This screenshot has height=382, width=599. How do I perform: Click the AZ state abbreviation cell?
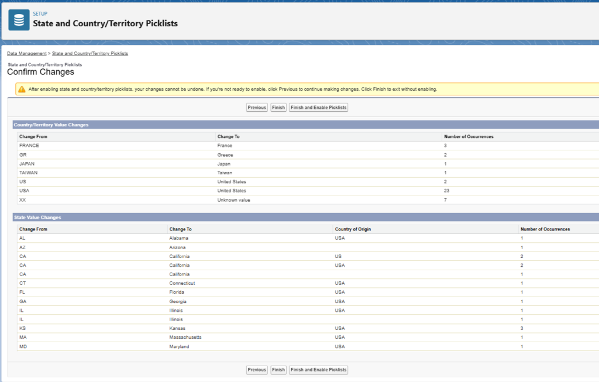[x=23, y=247]
